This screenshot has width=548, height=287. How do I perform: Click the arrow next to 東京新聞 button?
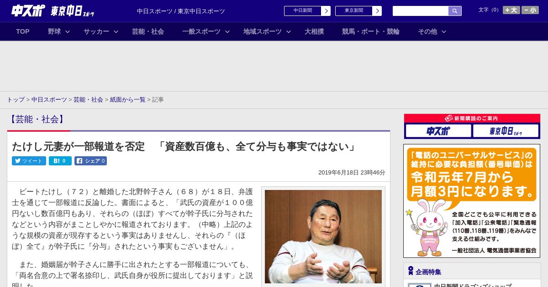point(377,11)
